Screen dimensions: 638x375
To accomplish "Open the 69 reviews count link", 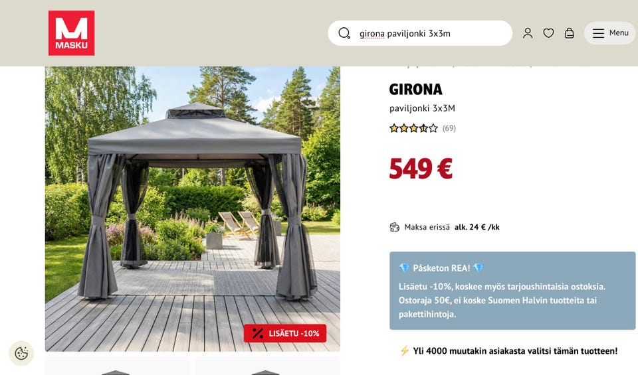I will (449, 128).
